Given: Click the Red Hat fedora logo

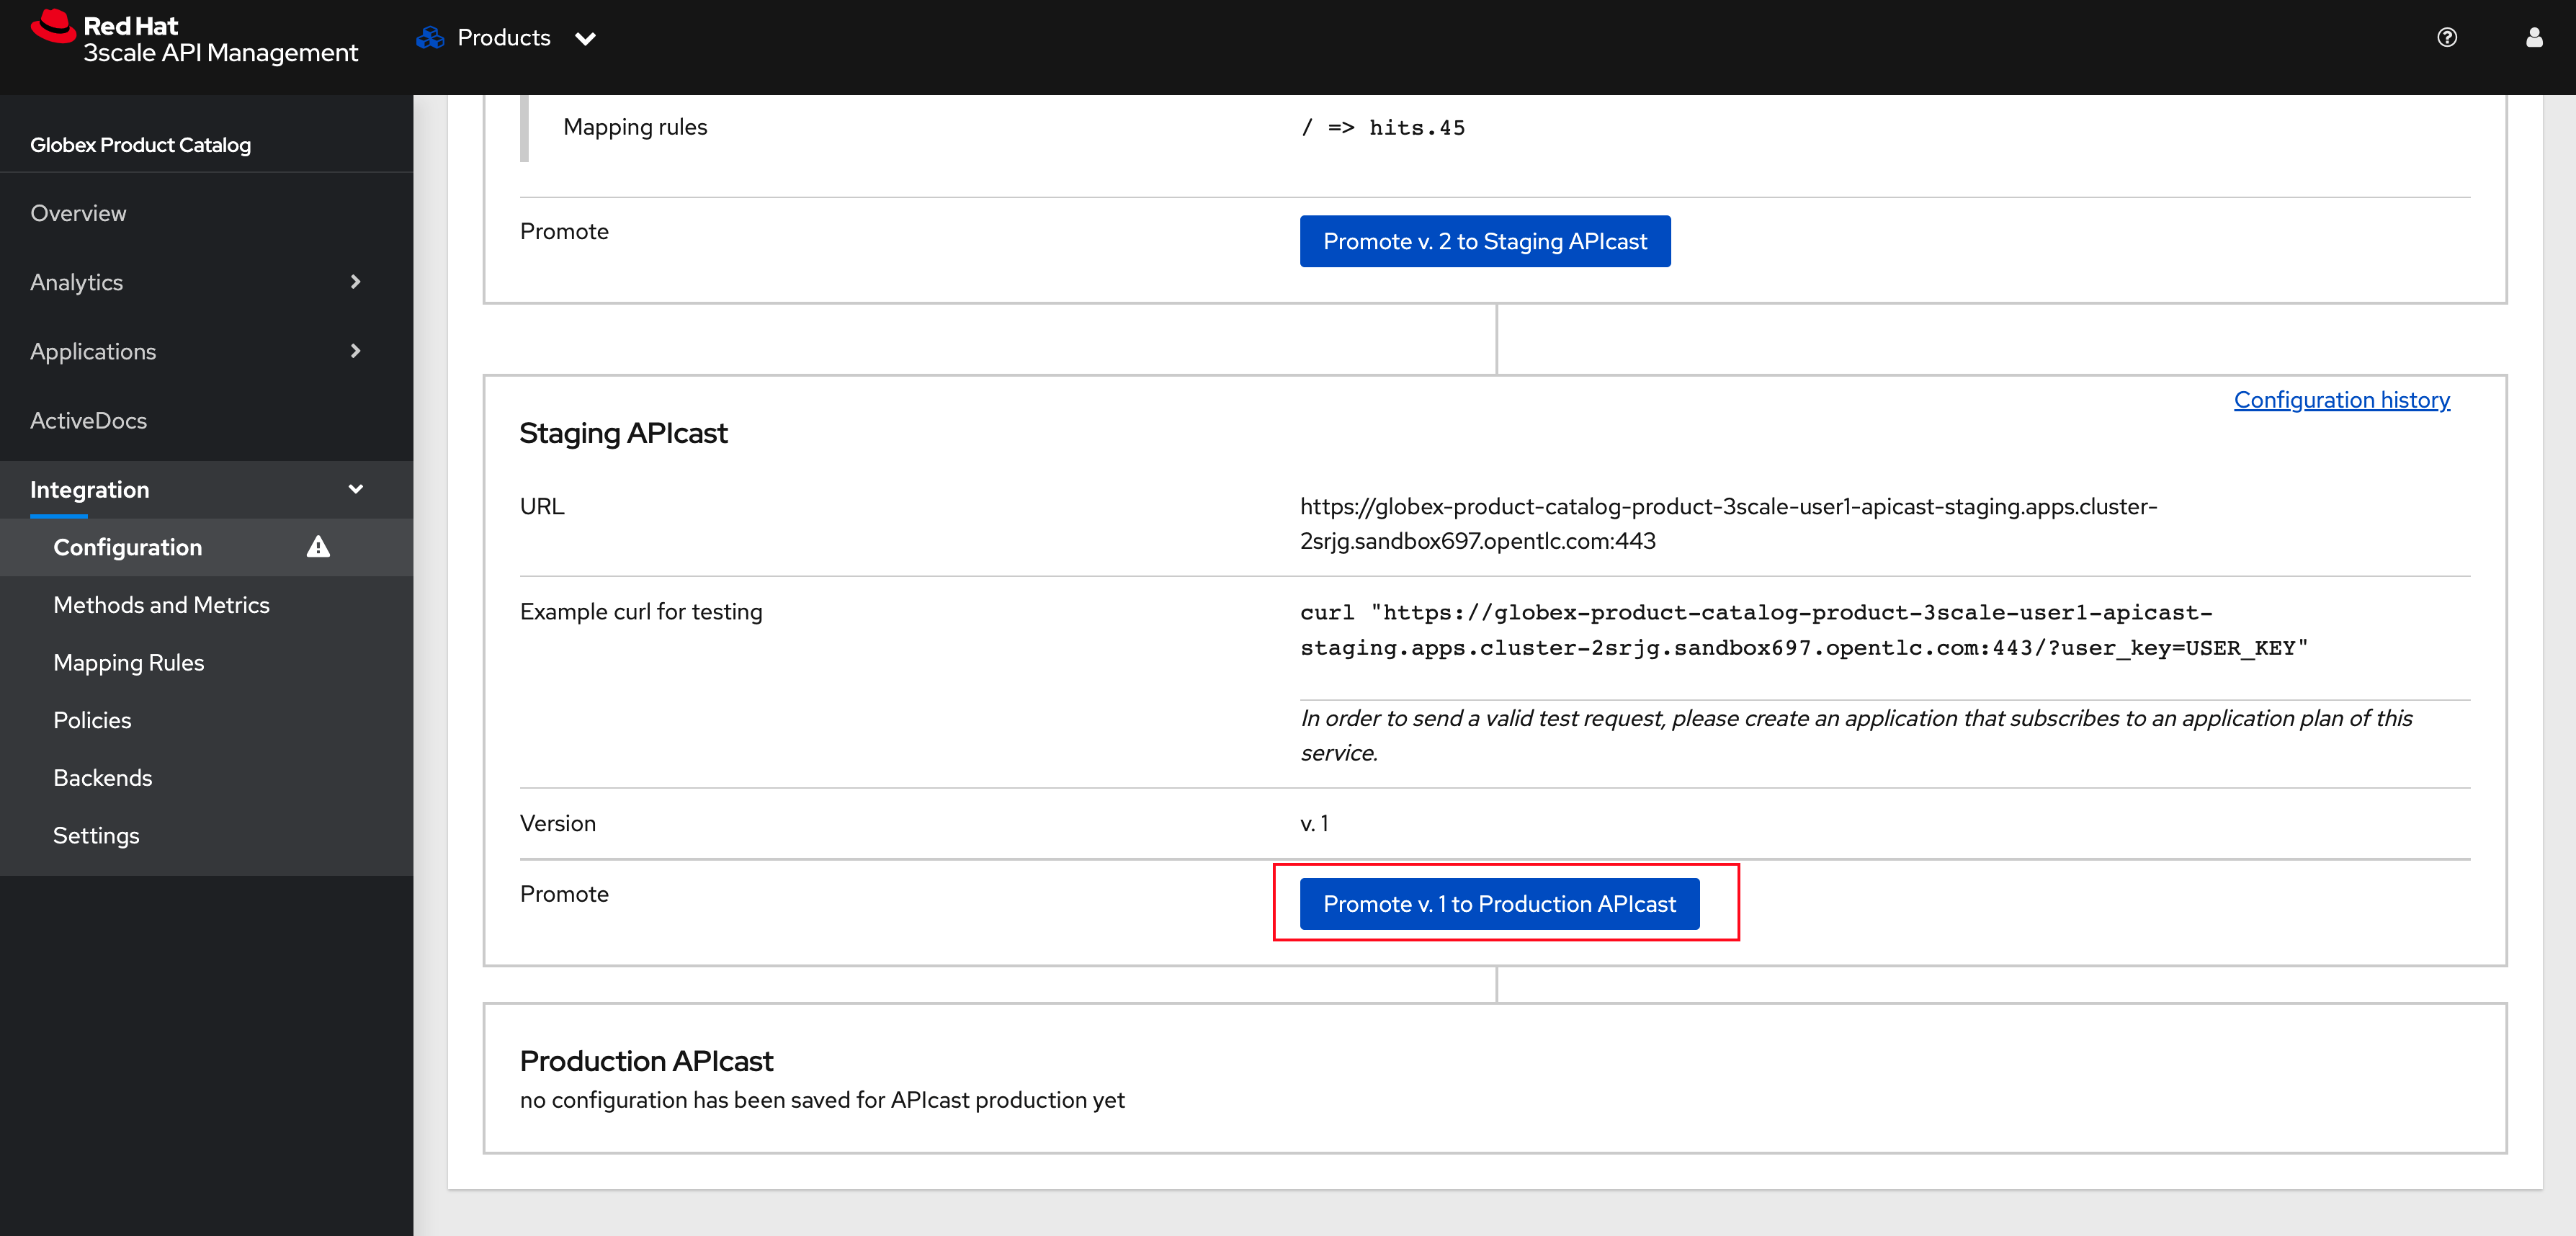Looking at the screenshot, I should click(53, 27).
